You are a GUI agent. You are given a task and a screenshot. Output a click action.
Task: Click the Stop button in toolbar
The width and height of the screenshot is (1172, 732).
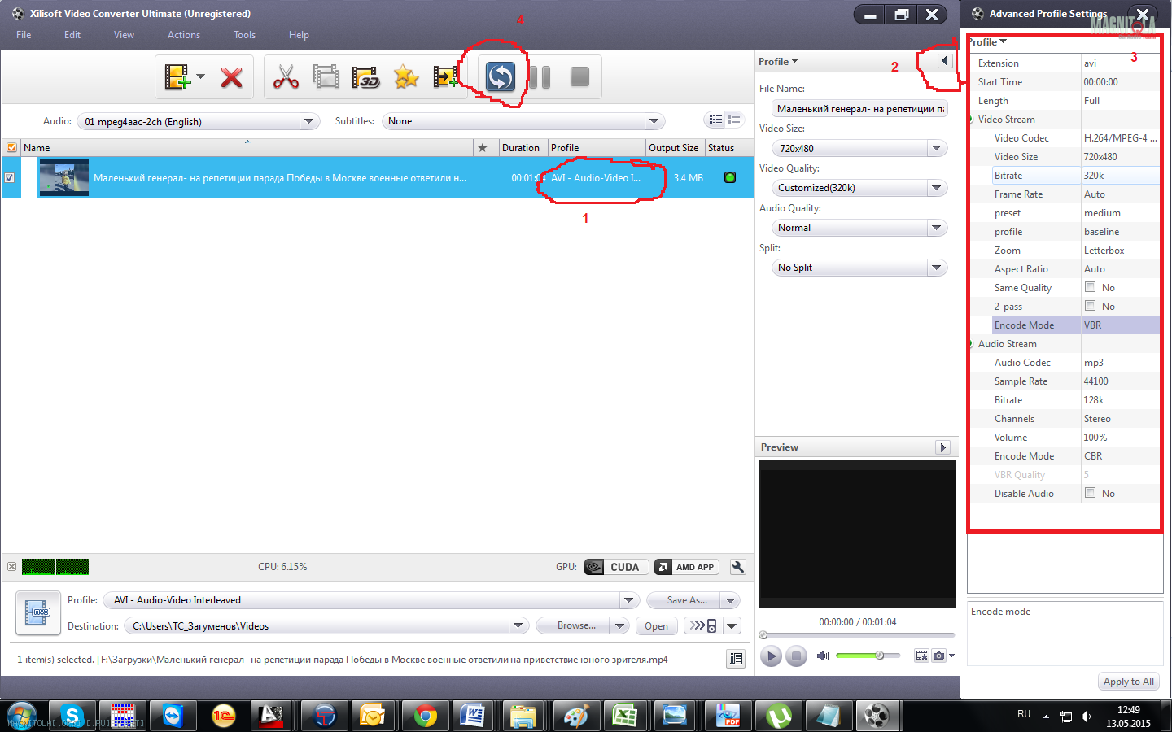(579, 77)
